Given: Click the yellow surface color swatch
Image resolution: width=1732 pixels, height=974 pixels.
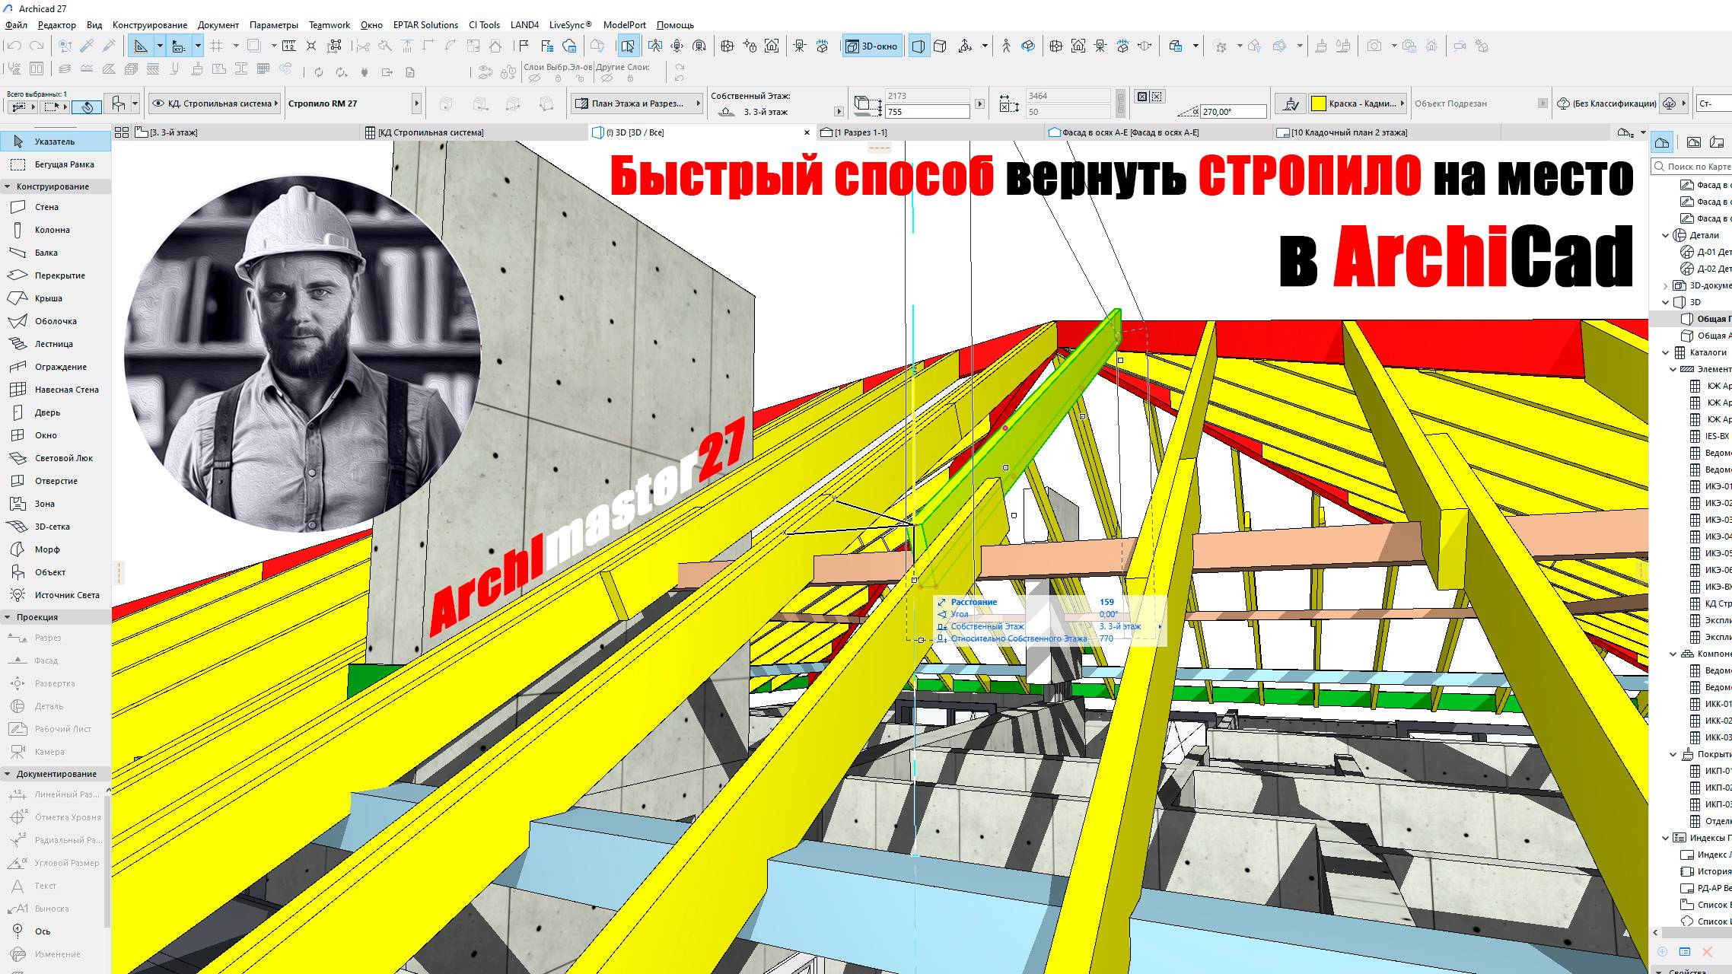Looking at the screenshot, I should click(1319, 103).
